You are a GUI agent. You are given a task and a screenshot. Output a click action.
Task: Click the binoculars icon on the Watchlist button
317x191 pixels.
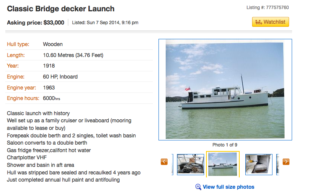(259, 22)
